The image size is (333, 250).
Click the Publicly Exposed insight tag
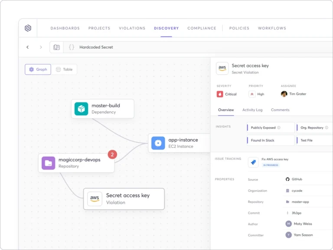(265, 128)
